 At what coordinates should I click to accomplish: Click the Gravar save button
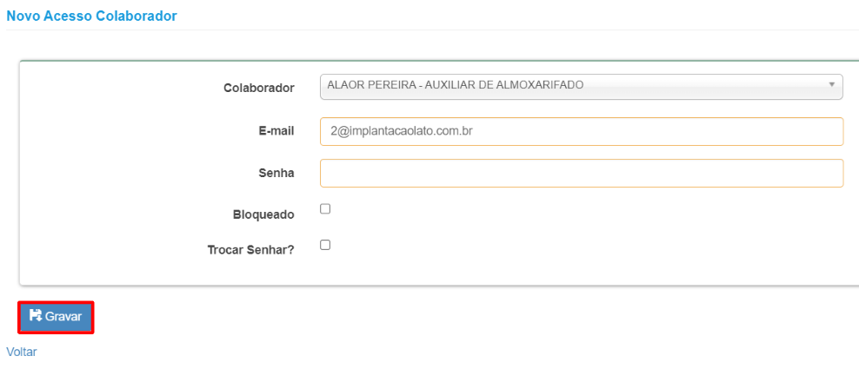click(x=56, y=316)
